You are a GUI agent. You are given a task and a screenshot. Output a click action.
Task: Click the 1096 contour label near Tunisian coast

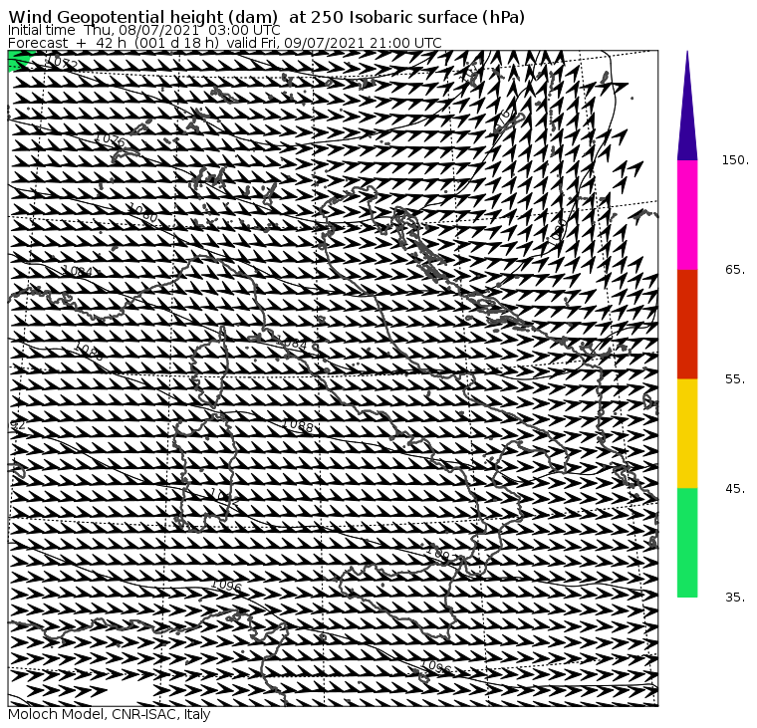(226, 586)
